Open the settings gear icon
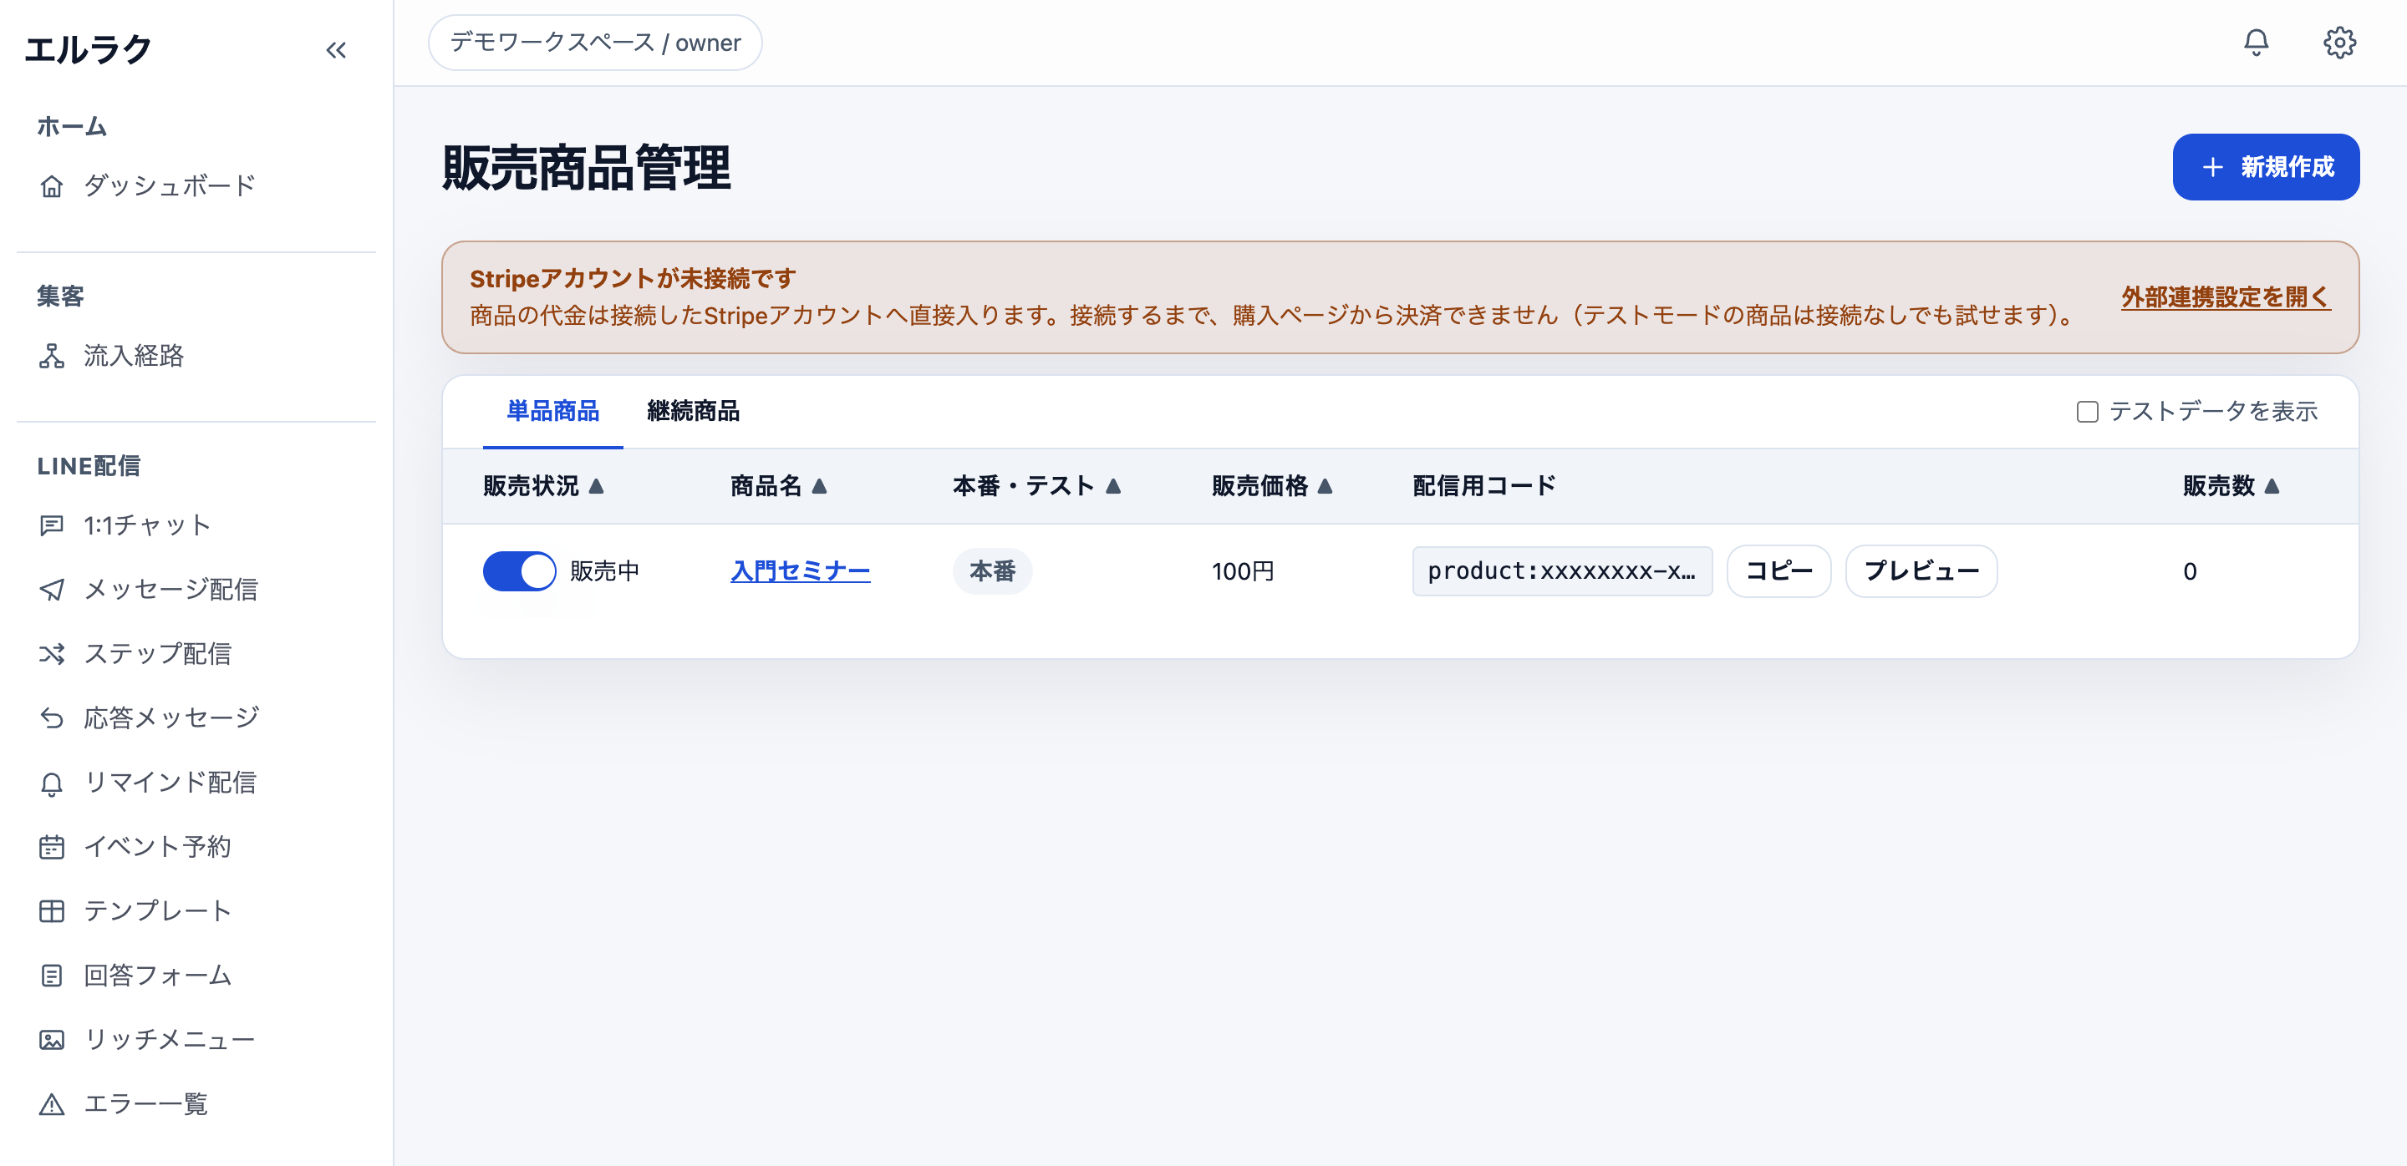2407x1166 pixels. coord(2338,42)
